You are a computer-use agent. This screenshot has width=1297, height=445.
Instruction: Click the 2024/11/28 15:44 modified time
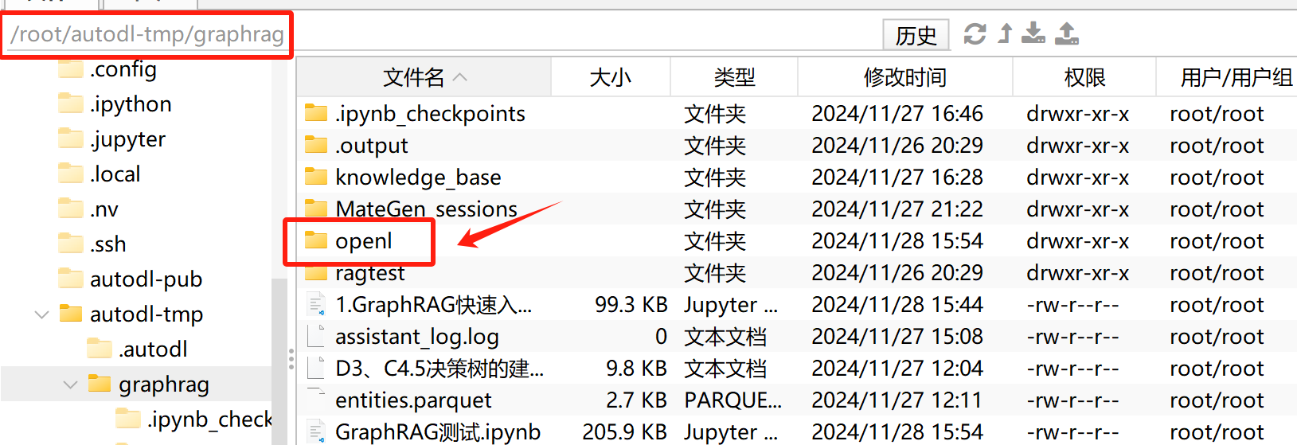click(x=897, y=305)
